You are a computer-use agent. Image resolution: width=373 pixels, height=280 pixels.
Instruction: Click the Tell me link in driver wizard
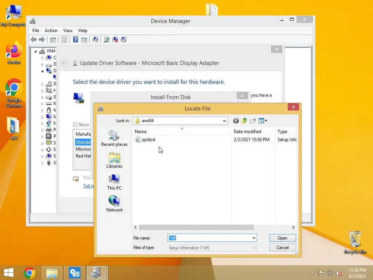[x=88, y=186]
